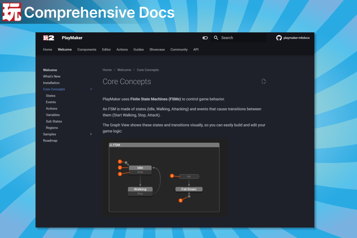Switch to the Components tab
This screenshot has height=238, width=357.
(x=87, y=49)
